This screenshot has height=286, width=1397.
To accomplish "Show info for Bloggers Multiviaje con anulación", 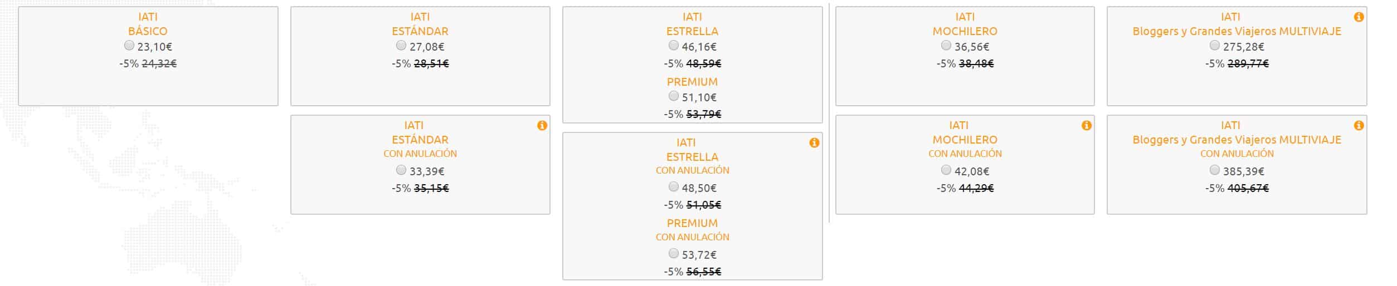I will tap(1359, 126).
